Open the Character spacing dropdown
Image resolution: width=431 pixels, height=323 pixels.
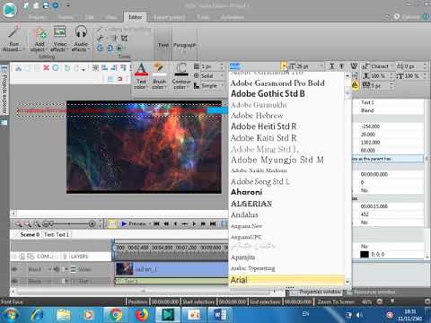coord(392,66)
